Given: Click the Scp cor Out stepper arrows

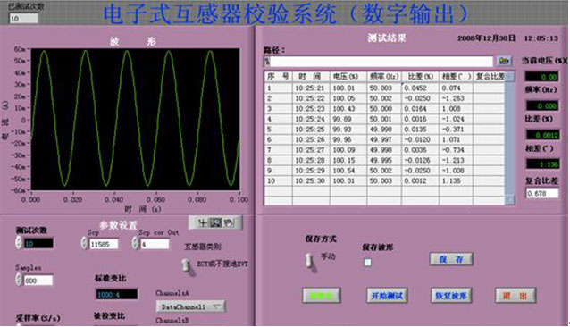Looking at the screenshot, I should tap(135, 243).
